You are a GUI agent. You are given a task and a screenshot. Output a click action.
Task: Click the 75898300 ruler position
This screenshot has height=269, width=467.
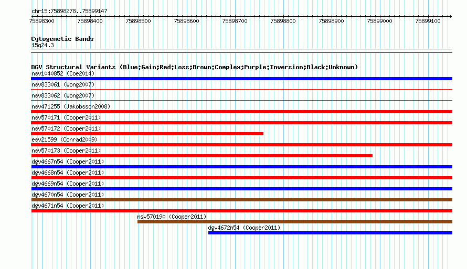41,21
